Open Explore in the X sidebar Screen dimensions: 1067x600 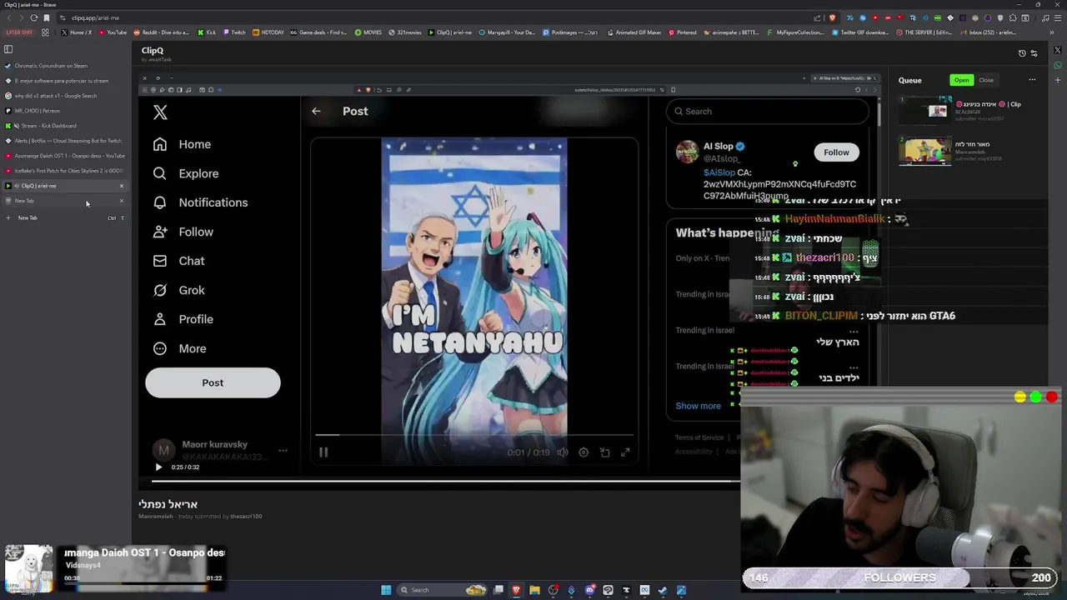186,173
